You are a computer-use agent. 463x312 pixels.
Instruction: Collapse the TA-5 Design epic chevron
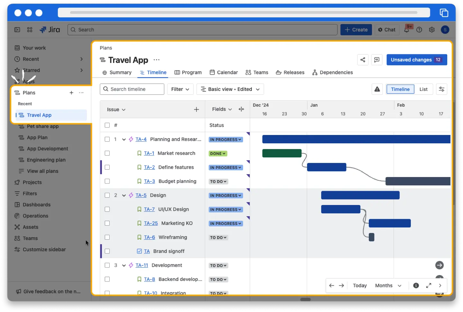(124, 195)
